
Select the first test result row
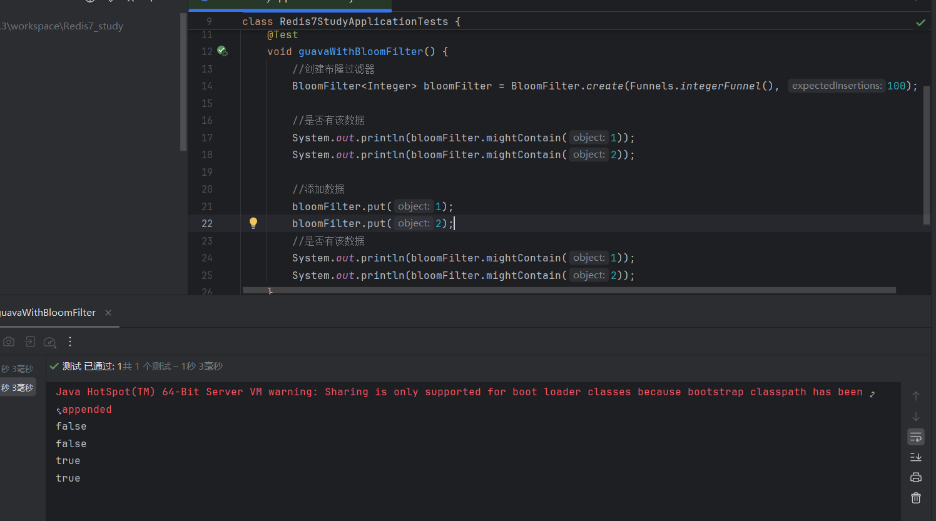(18, 369)
